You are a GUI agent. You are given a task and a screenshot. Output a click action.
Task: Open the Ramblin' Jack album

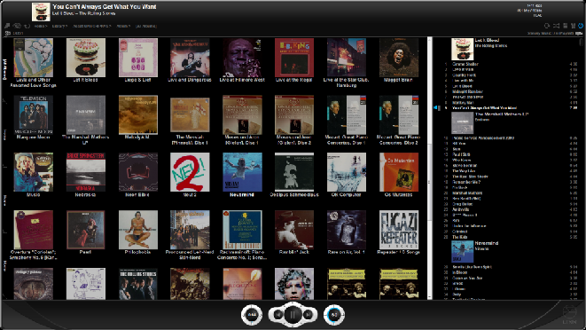[x=294, y=230]
